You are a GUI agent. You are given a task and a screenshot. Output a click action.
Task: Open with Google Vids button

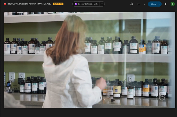coord(86,4)
